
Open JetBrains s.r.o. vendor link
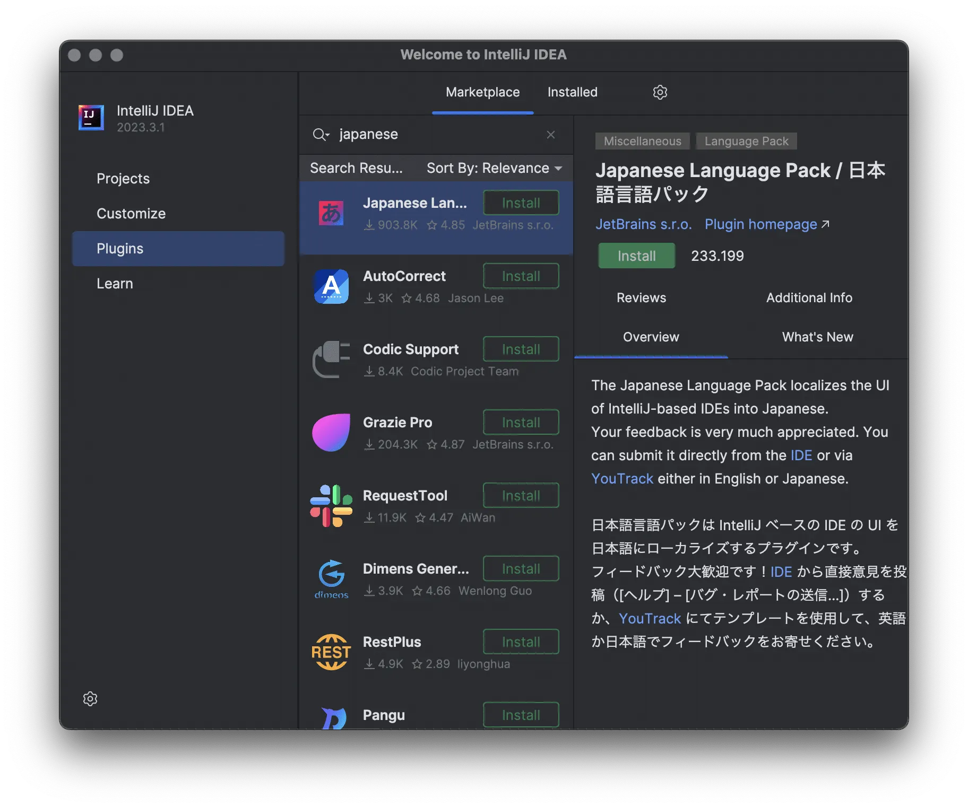[643, 224]
